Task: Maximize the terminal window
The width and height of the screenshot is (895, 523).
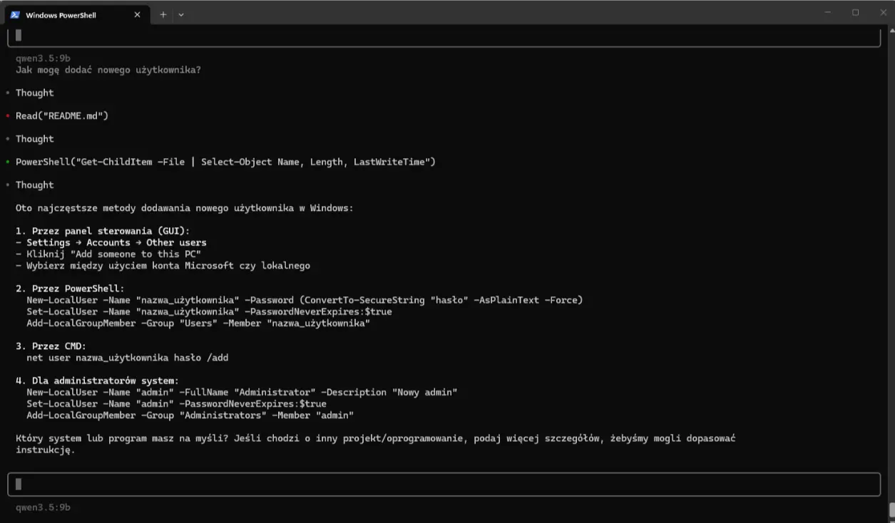Action: 856,12
